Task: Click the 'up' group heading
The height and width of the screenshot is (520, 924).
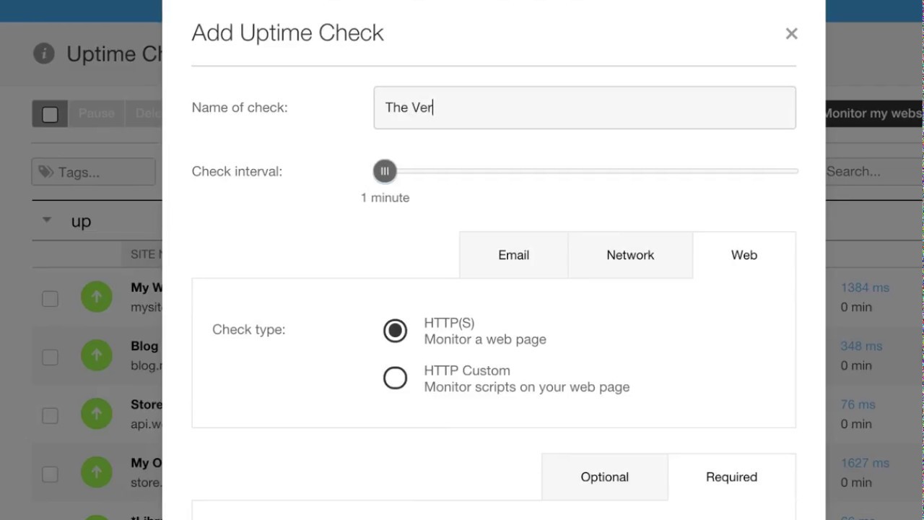Action: (x=81, y=221)
